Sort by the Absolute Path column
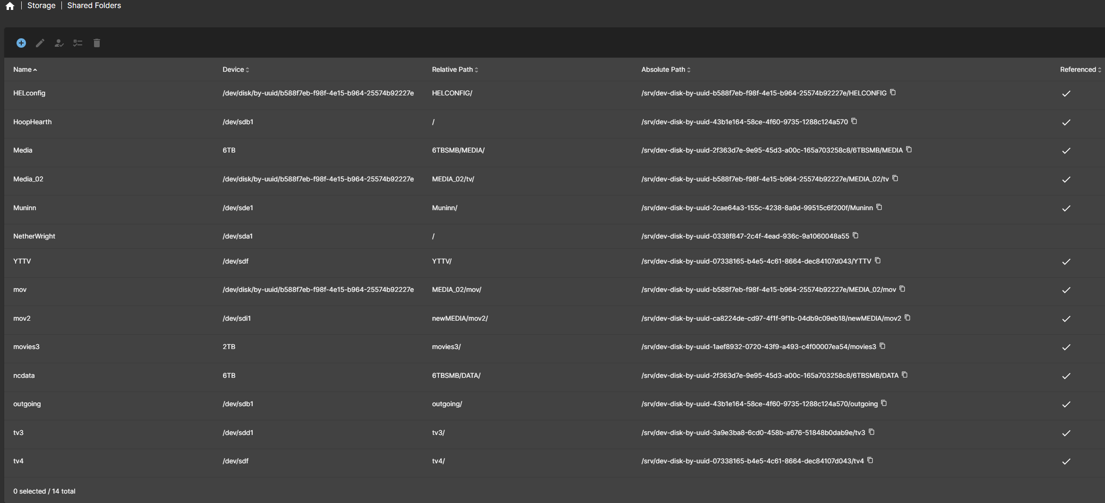1105x503 pixels. tap(663, 69)
